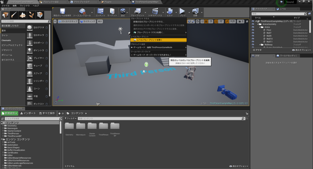Image resolution: width=313 pixels, height=169 pixels.
Task: Open the Play options dropdown arrow
Action: [x=189, y=13]
